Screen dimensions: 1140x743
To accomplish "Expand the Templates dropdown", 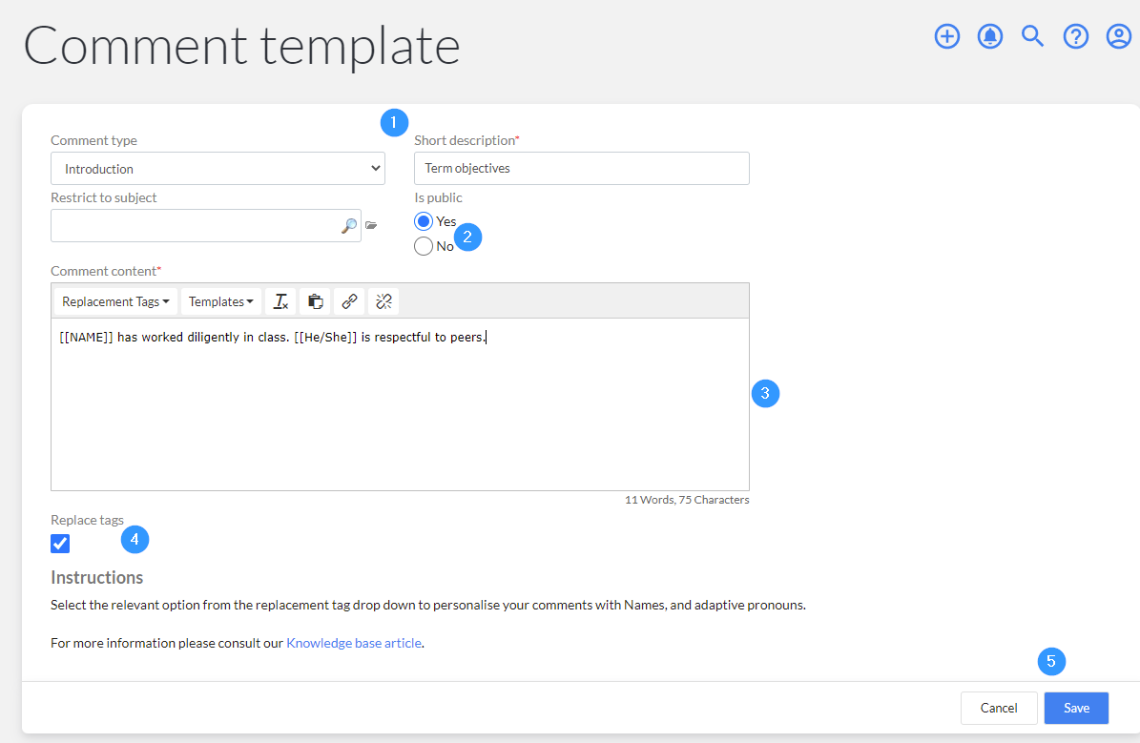I will coord(220,300).
